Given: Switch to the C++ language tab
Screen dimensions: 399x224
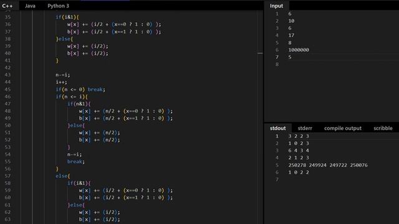Looking at the screenshot, I should pos(7,6).
